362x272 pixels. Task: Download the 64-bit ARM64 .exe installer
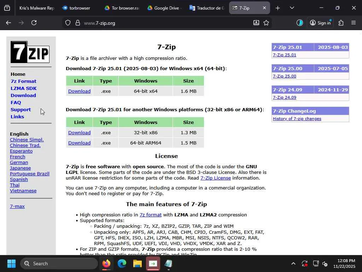pos(79,143)
